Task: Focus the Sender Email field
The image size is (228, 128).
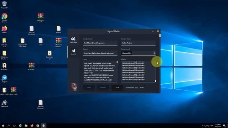Action: (100, 43)
